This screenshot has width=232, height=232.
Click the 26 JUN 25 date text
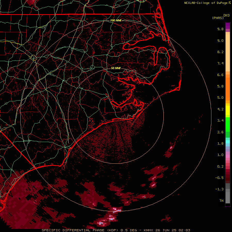(x=166, y=230)
